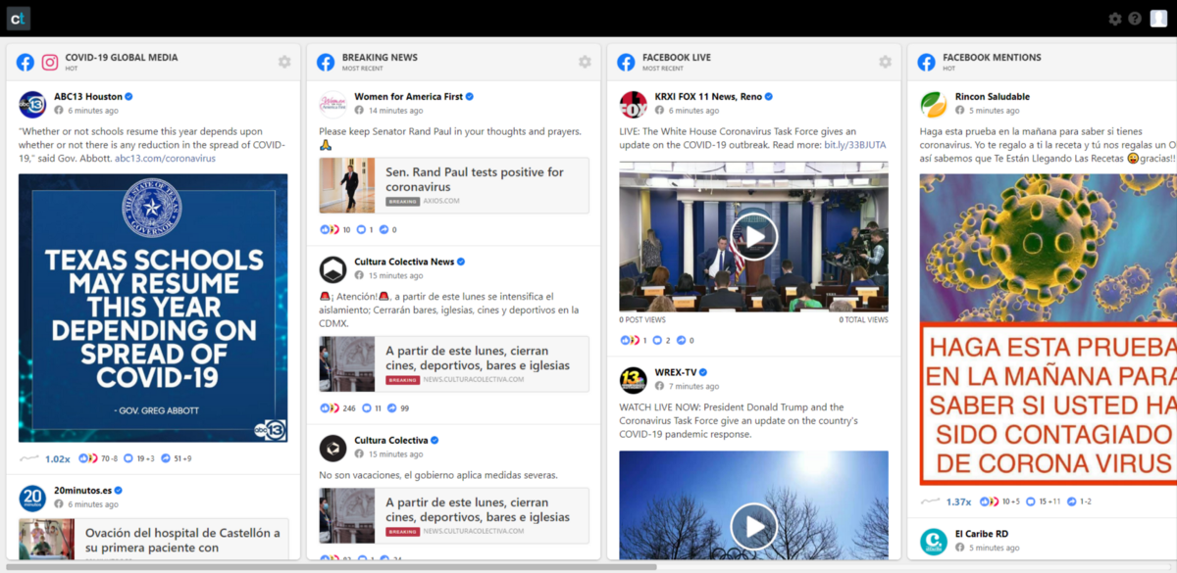Open Rincon Saludable coronavirus image
This screenshot has height=573, width=1177.
(x=1048, y=330)
